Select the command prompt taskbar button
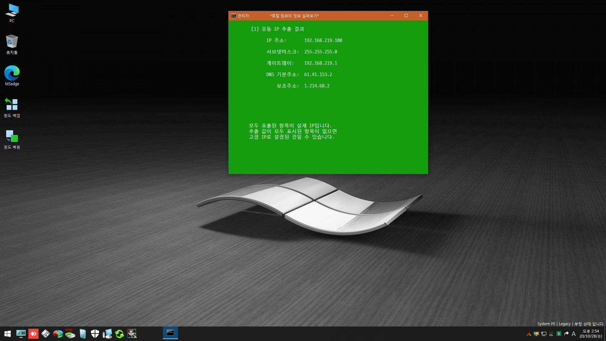The image size is (606, 341). (x=170, y=333)
